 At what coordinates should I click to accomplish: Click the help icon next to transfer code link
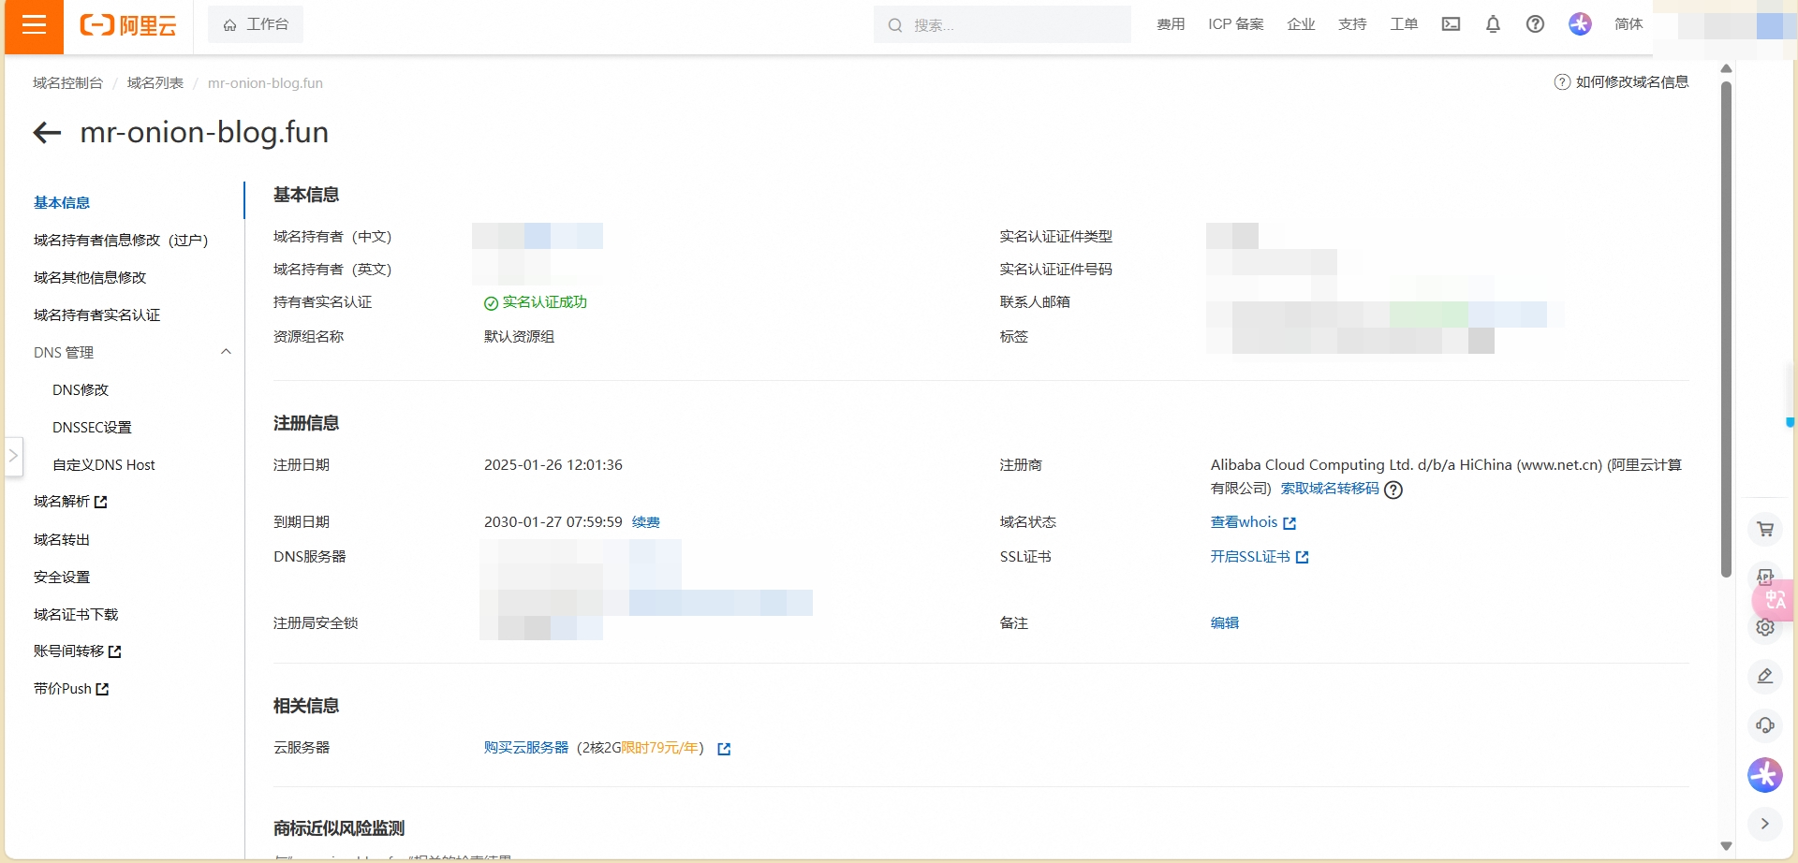[1393, 490]
